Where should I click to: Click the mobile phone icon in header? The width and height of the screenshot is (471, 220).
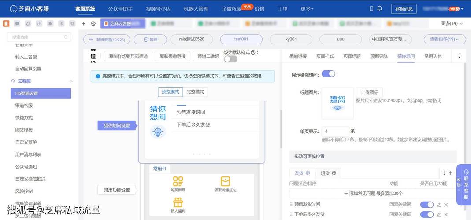(x=371, y=8)
